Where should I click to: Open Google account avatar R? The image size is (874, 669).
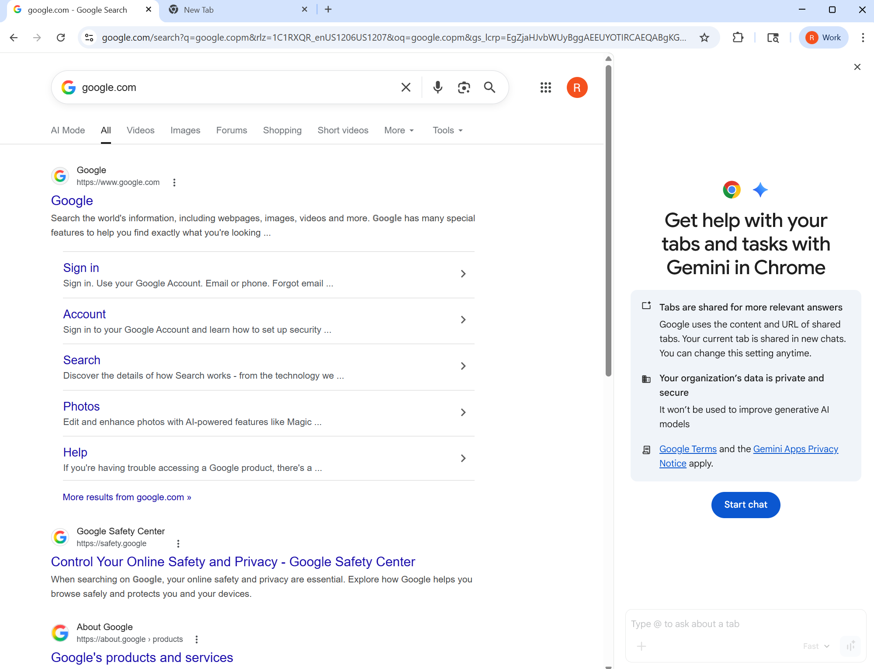click(577, 87)
